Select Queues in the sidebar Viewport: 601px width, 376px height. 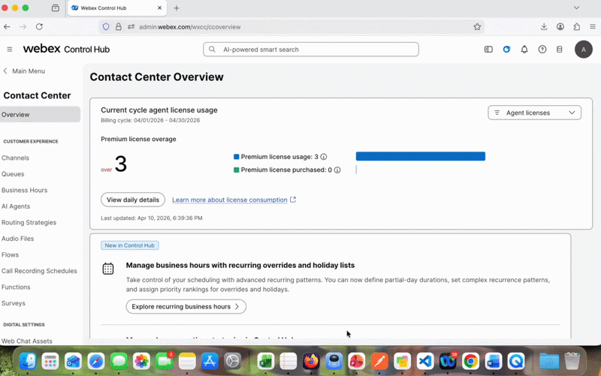click(x=13, y=174)
